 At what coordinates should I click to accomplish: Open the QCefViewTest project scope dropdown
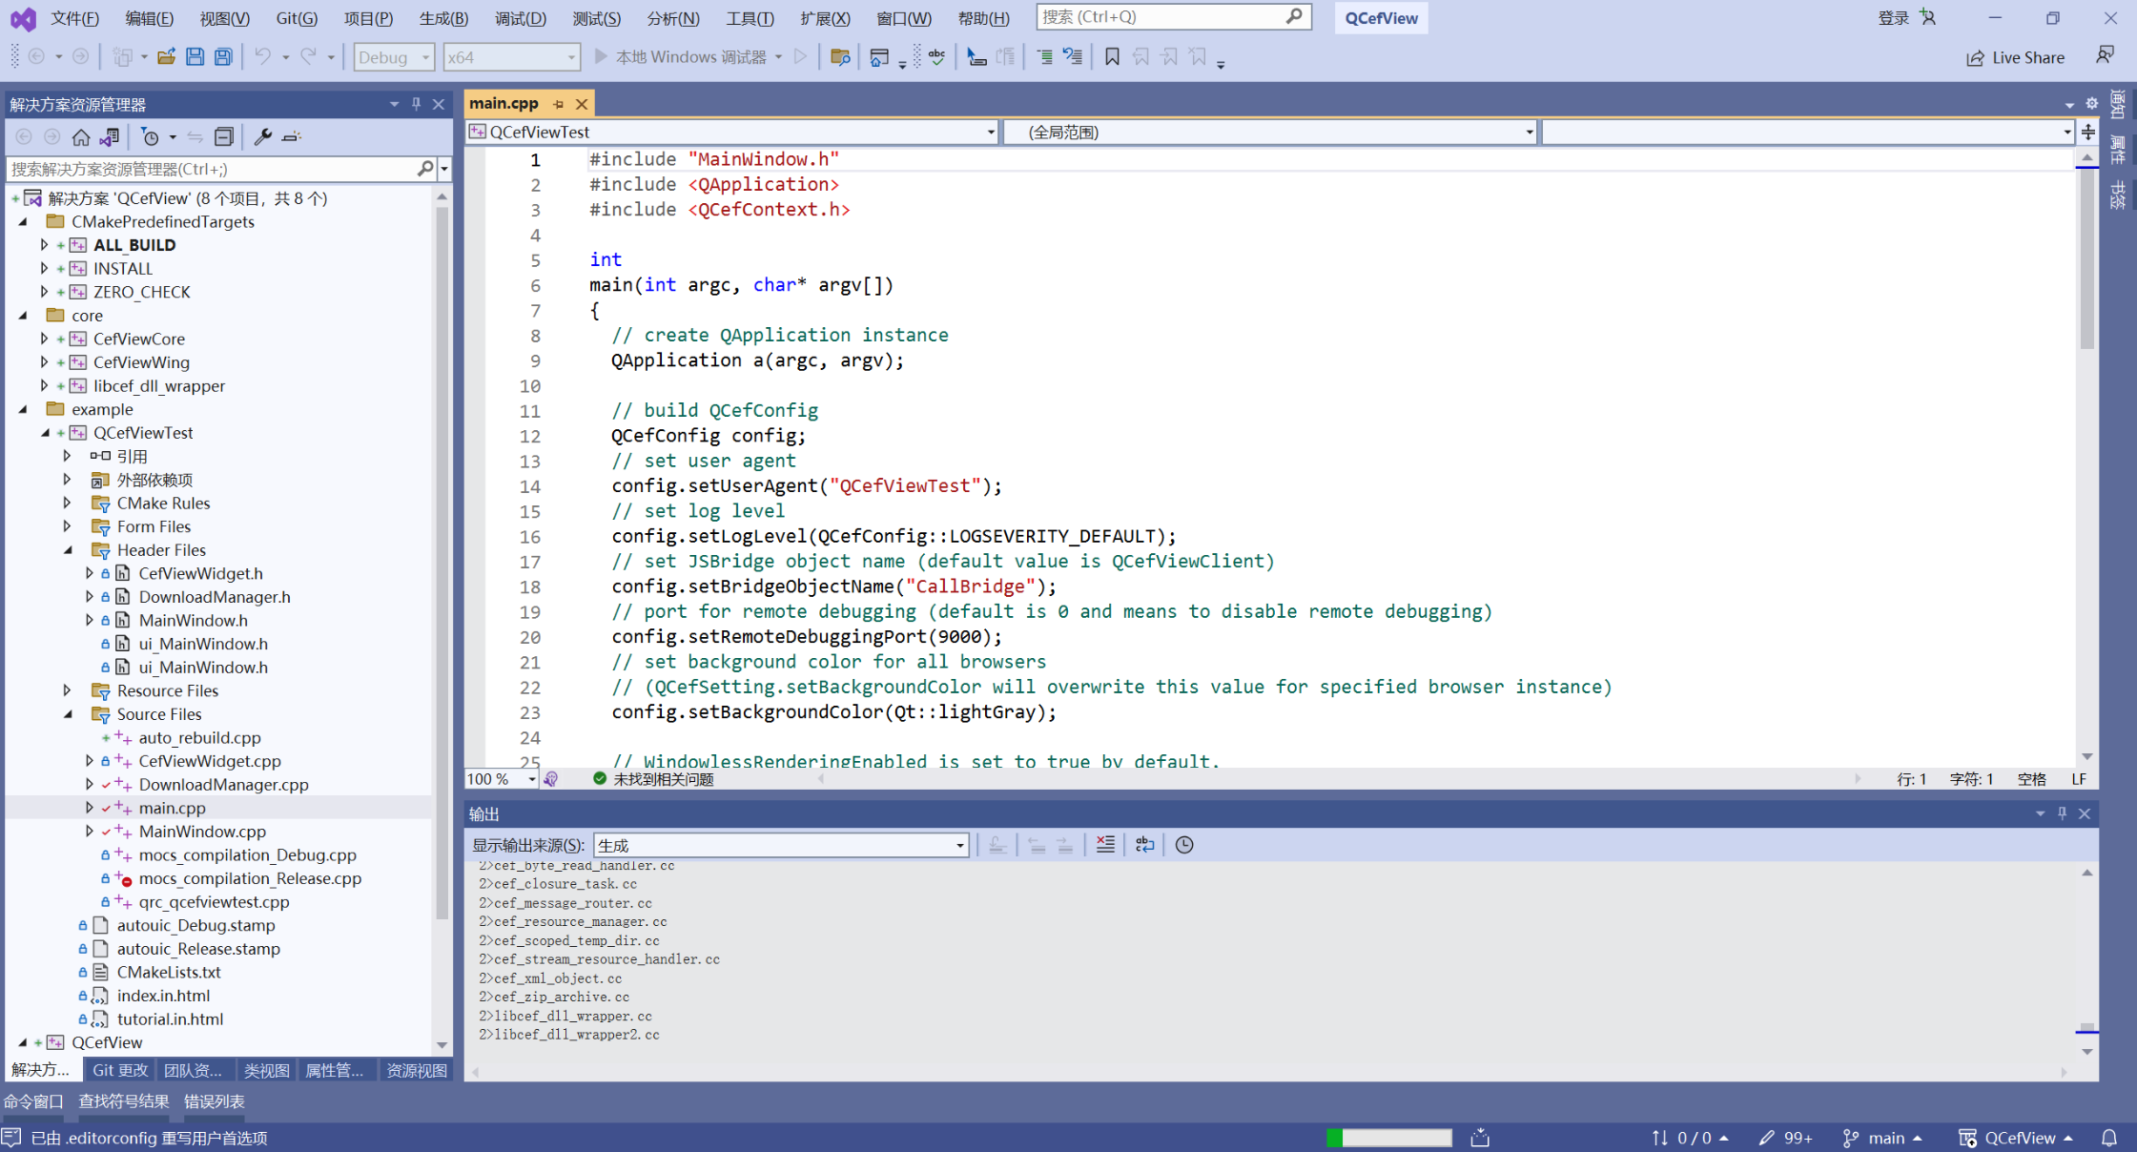(x=732, y=133)
